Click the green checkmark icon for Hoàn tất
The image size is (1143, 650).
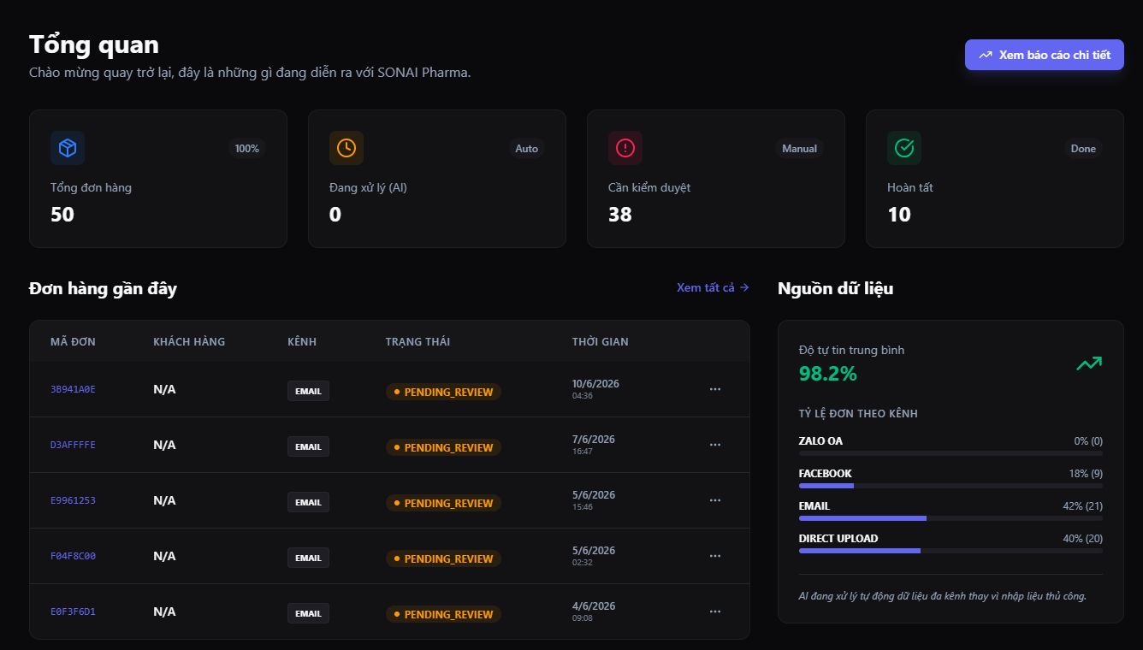(904, 148)
